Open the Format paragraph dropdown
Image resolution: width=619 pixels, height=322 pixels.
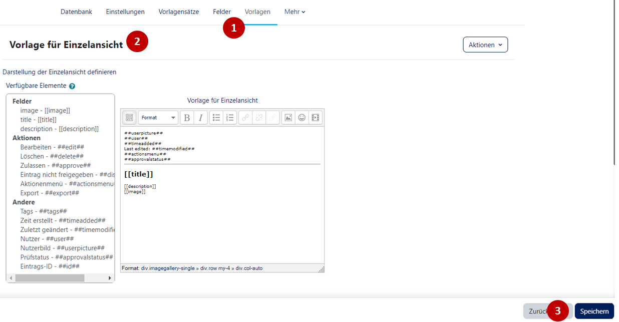(x=158, y=118)
